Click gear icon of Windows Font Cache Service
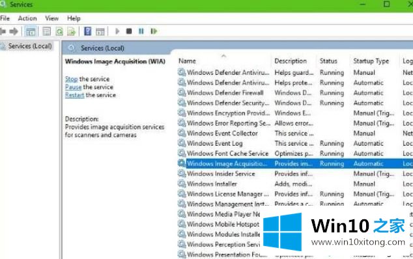 (x=182, y=153)
